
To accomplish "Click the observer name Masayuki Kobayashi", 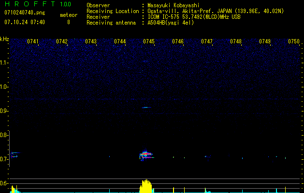I will 174,5.
